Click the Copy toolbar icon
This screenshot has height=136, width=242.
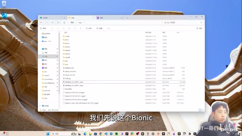click(x=58, y=28)
